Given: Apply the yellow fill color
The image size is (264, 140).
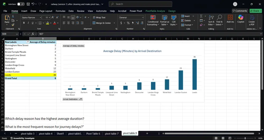Looking at the screenshot, I should (48, 23).
